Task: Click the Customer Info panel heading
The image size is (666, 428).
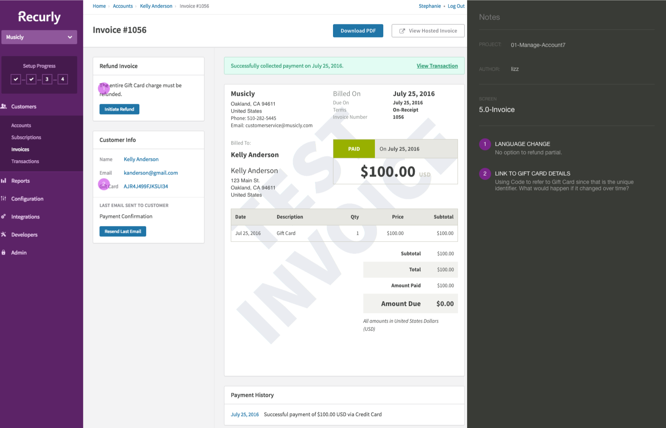Action: pyautogui.click(x=117, y=140)
